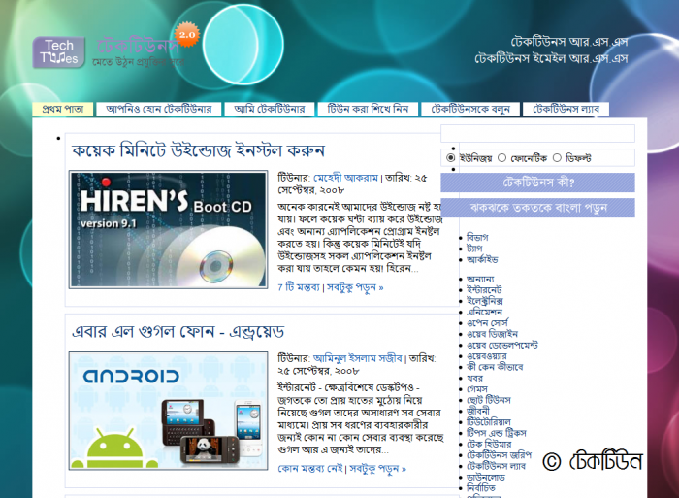Open the কী কেন কীভাবে category
The height and width of the screenshot is (498, 679).
(x=495, y=367)
